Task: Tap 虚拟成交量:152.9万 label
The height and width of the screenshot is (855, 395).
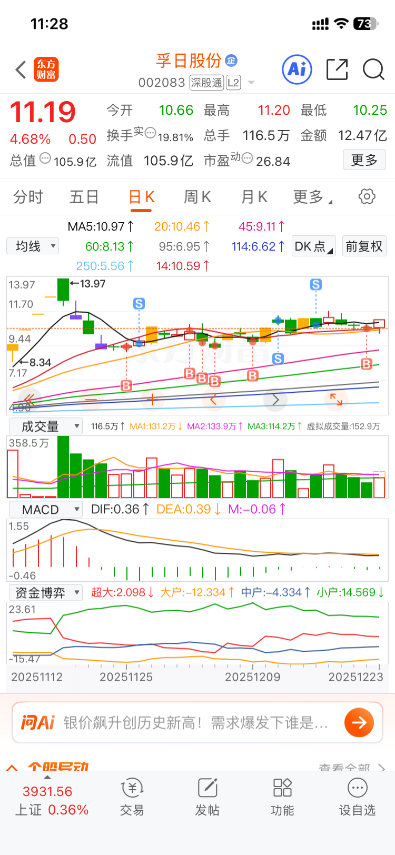Action: click(343, 426)
